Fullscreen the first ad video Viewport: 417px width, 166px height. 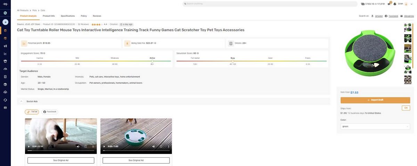(85, 147)
